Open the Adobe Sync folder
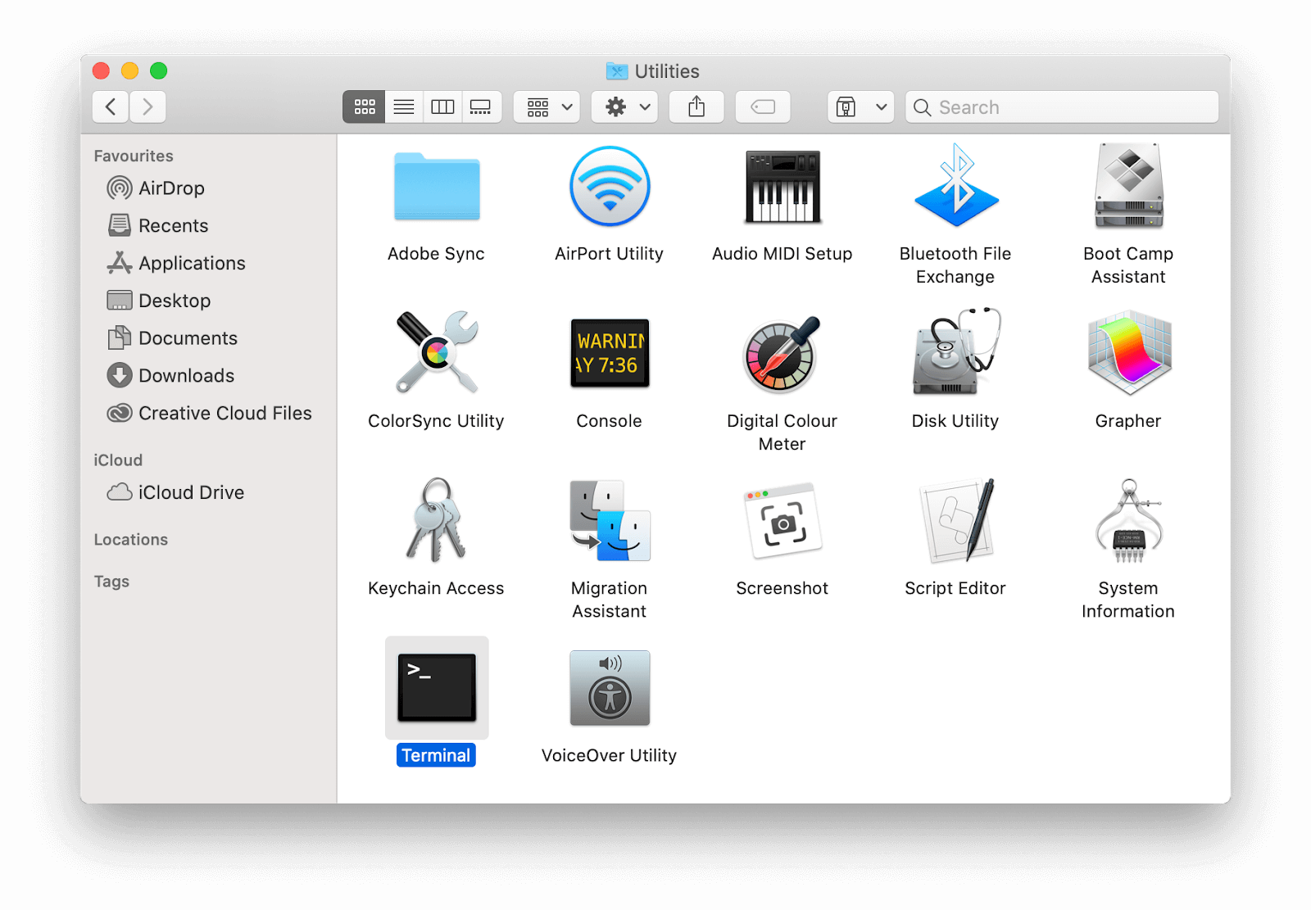This screenshot has width=1311, height=910. 437,187
